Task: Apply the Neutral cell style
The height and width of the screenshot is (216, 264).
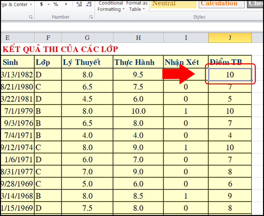Action: click(173, 4)
